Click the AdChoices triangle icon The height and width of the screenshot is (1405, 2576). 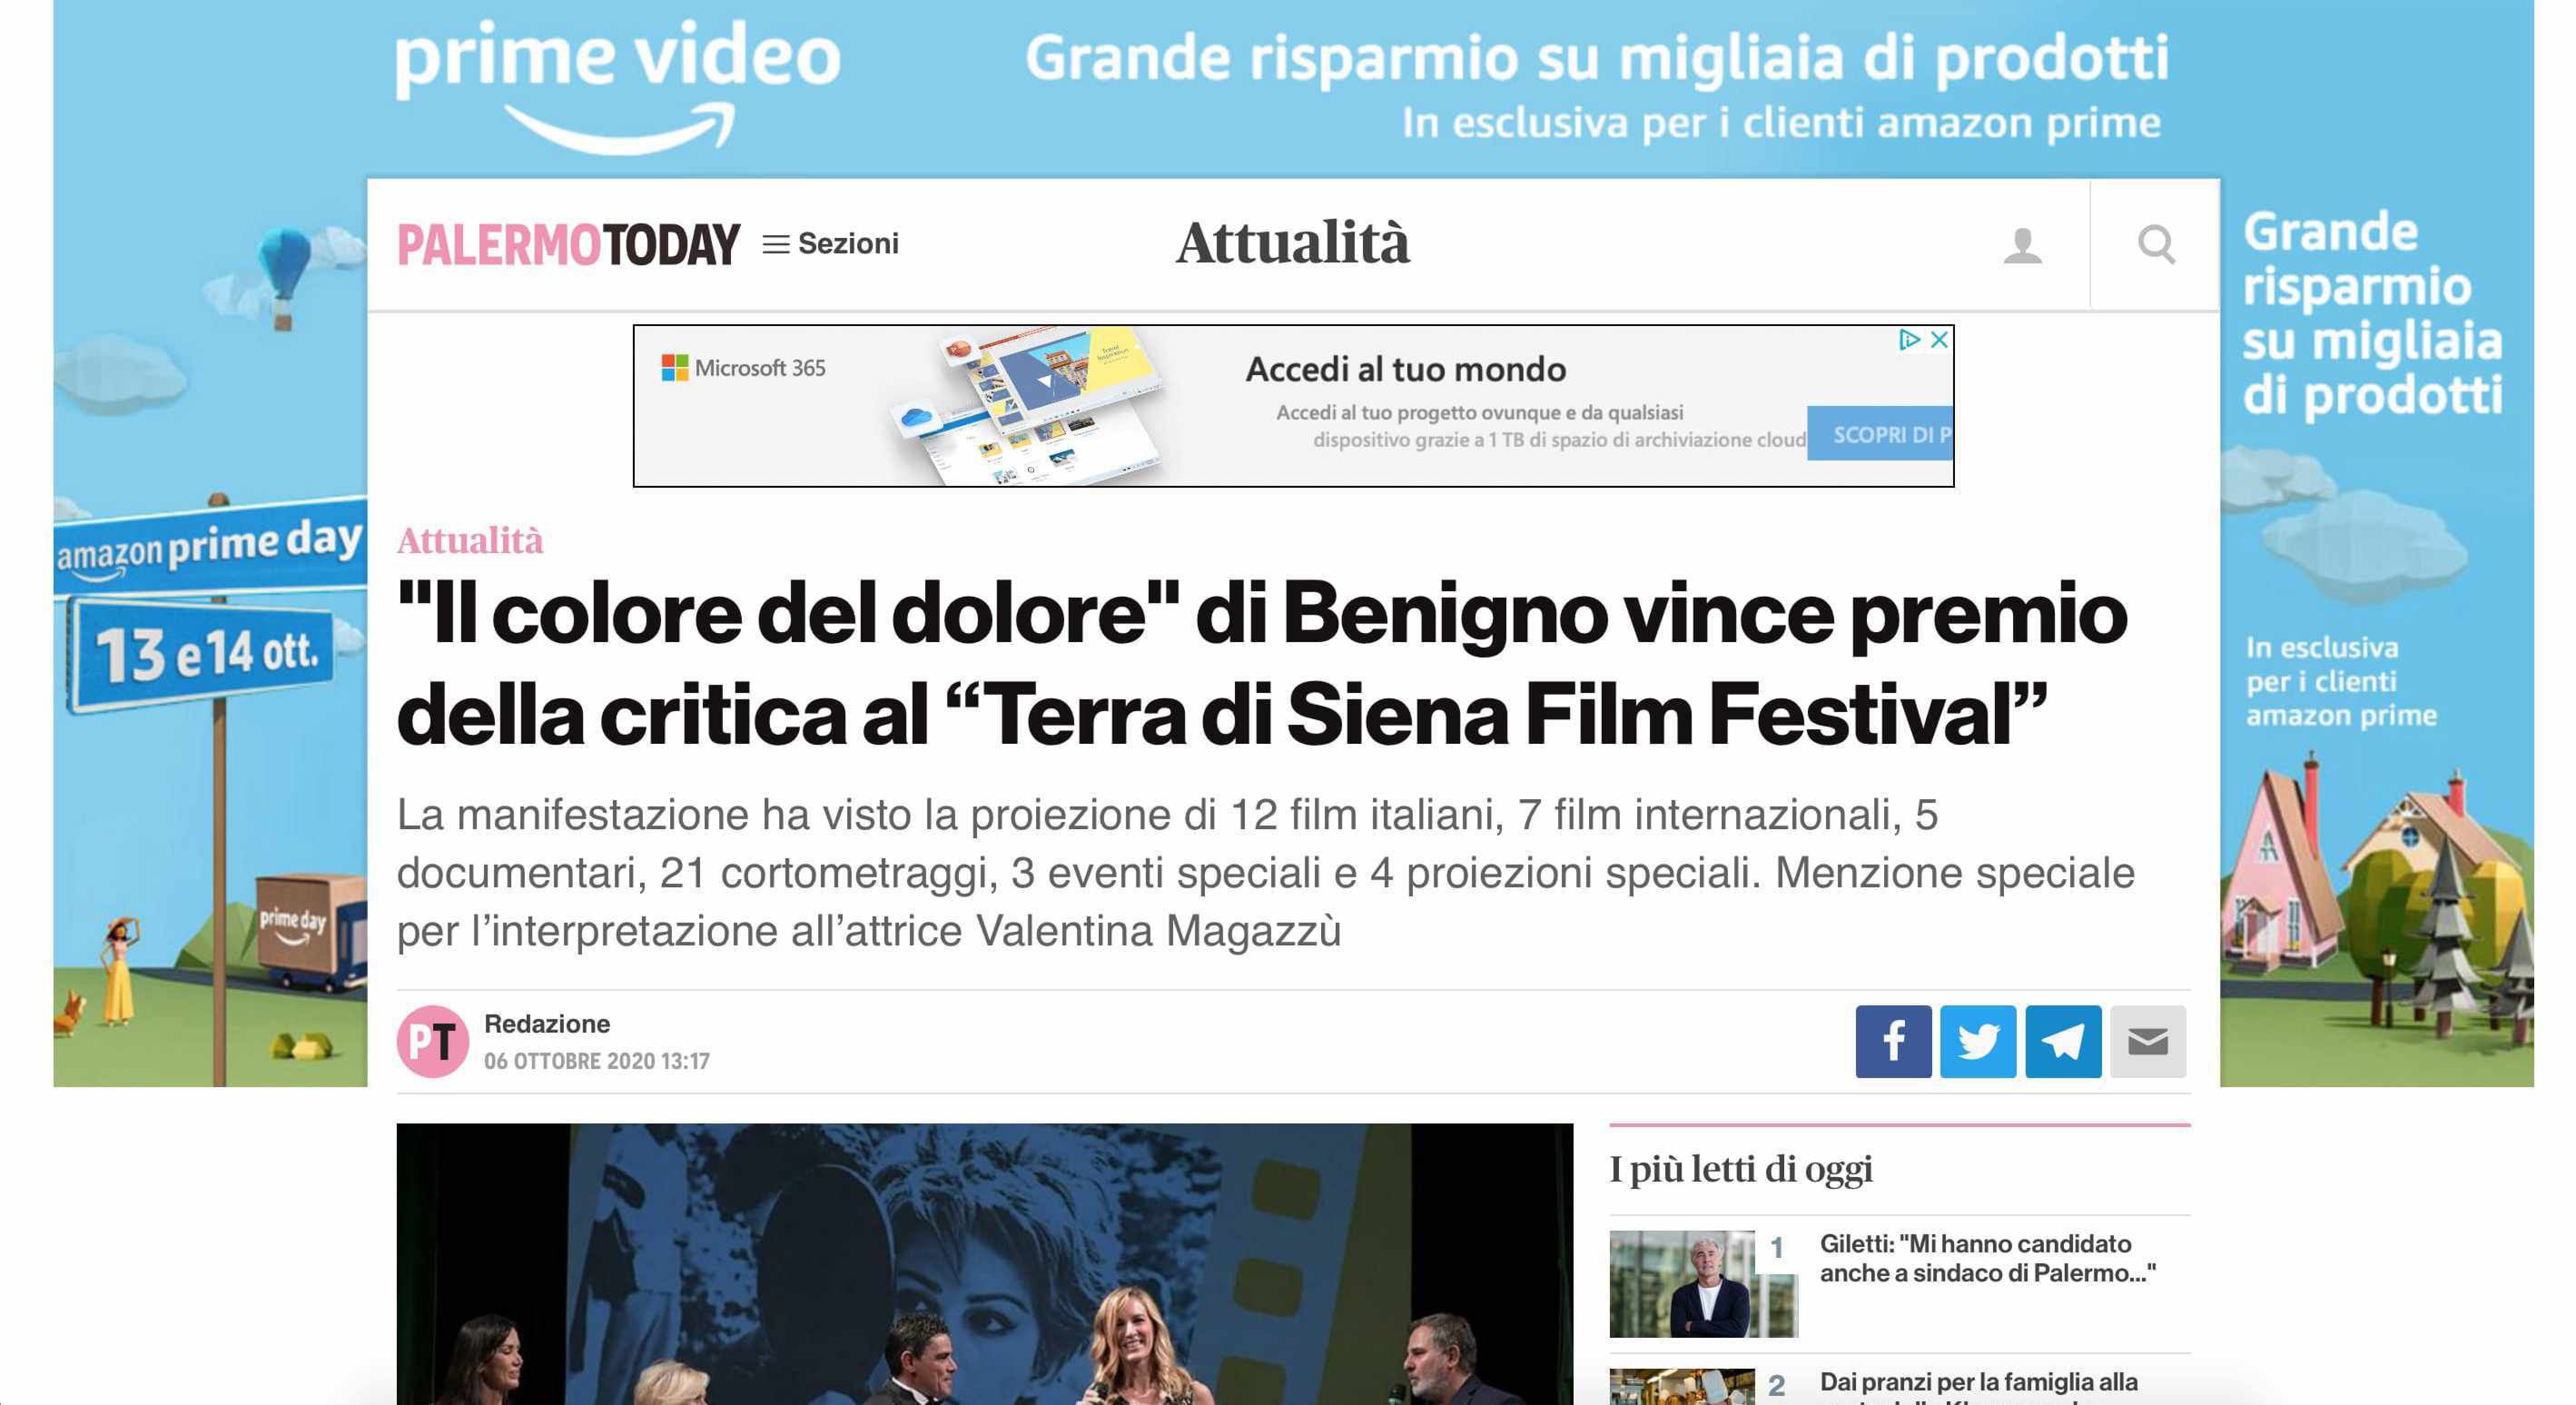tap(1909, 340)
